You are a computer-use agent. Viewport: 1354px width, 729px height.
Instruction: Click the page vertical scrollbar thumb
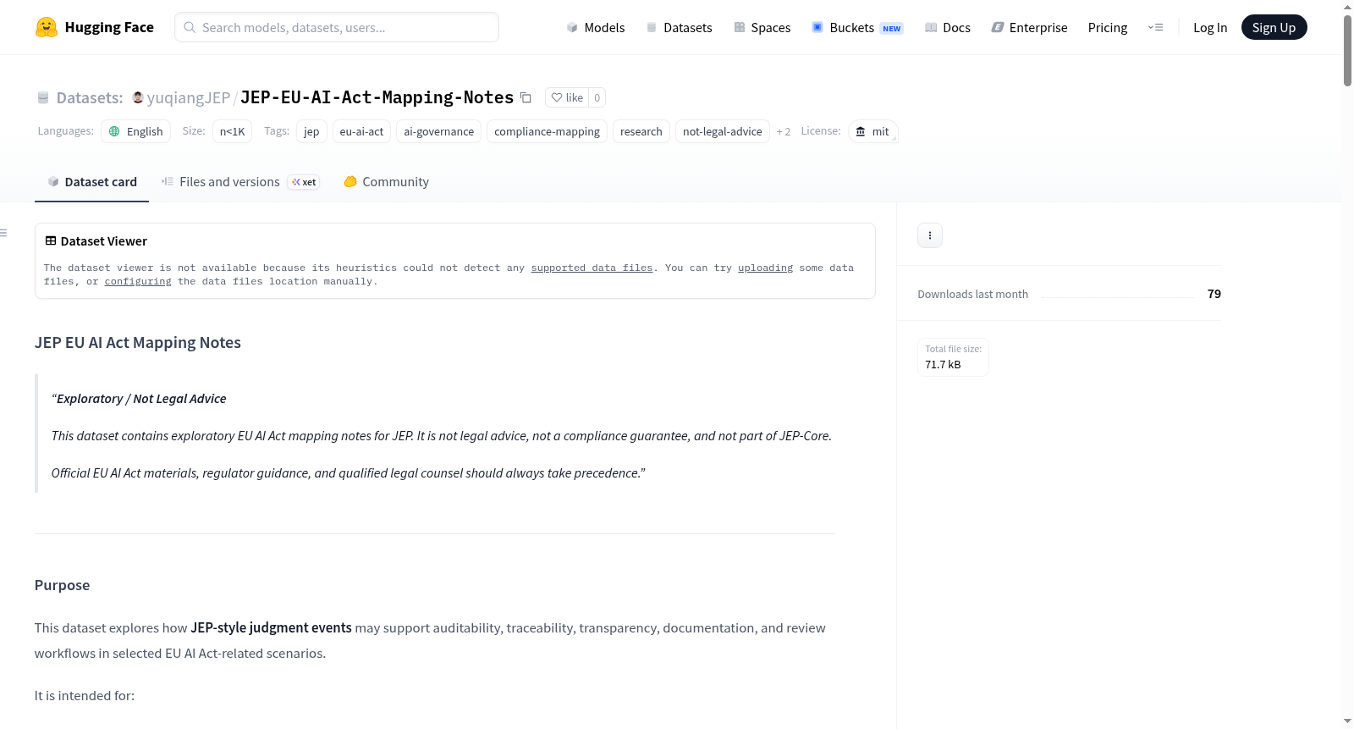coord(1347,49)
